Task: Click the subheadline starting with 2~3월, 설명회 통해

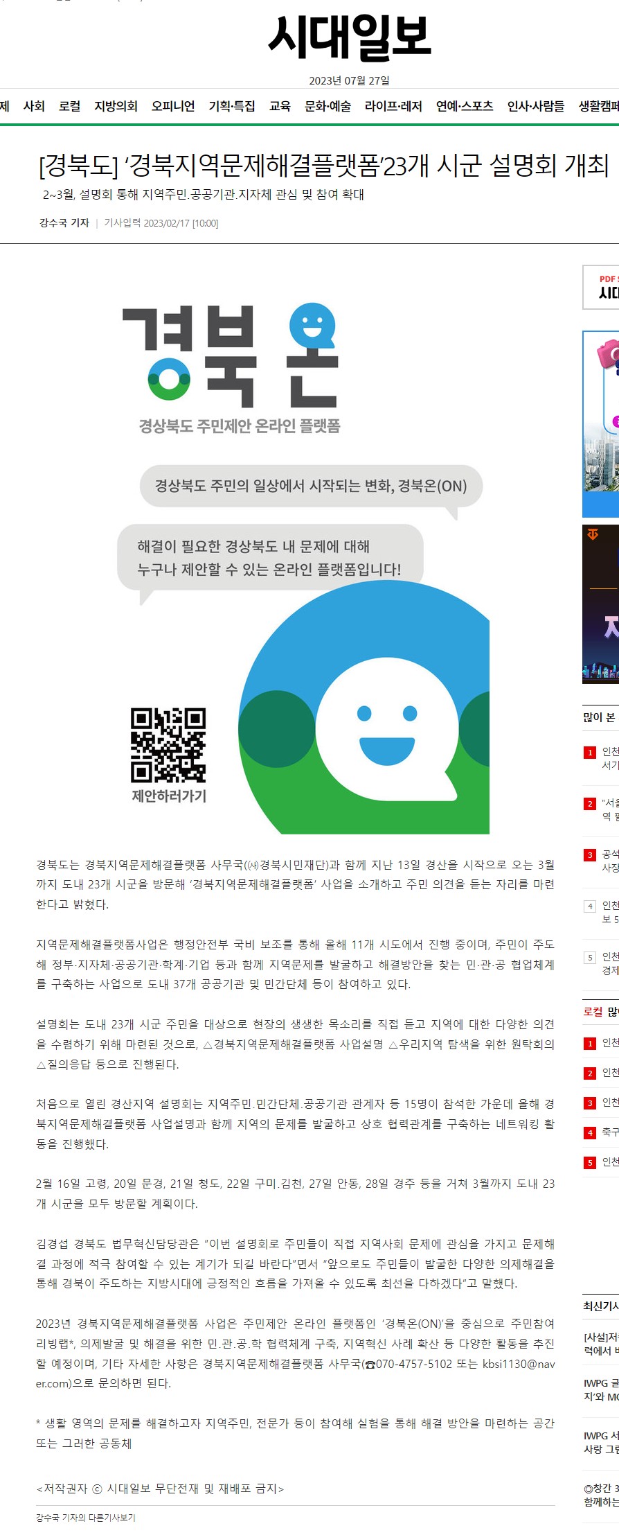Action: 204,195
